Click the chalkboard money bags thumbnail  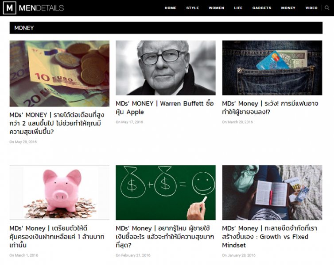[x=166, y=193]
